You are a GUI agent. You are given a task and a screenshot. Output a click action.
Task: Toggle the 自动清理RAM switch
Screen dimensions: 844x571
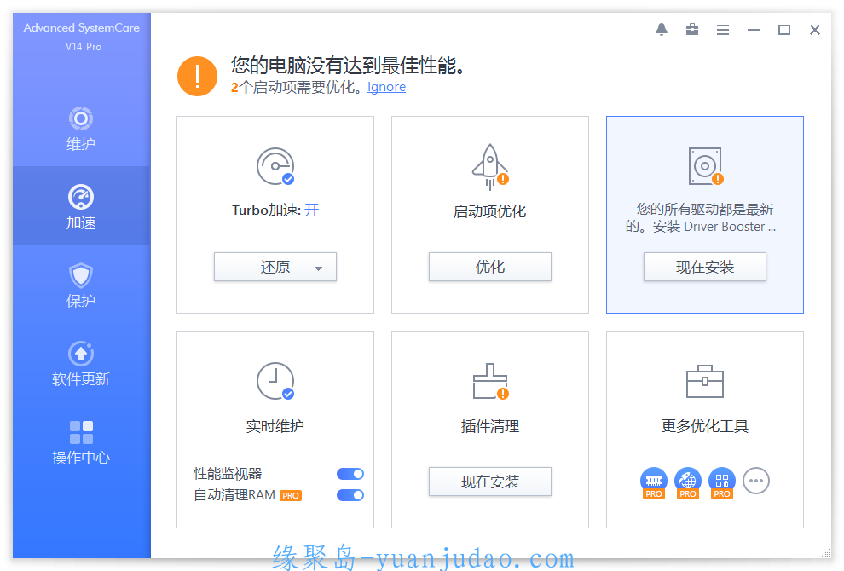tap(350, 495)
